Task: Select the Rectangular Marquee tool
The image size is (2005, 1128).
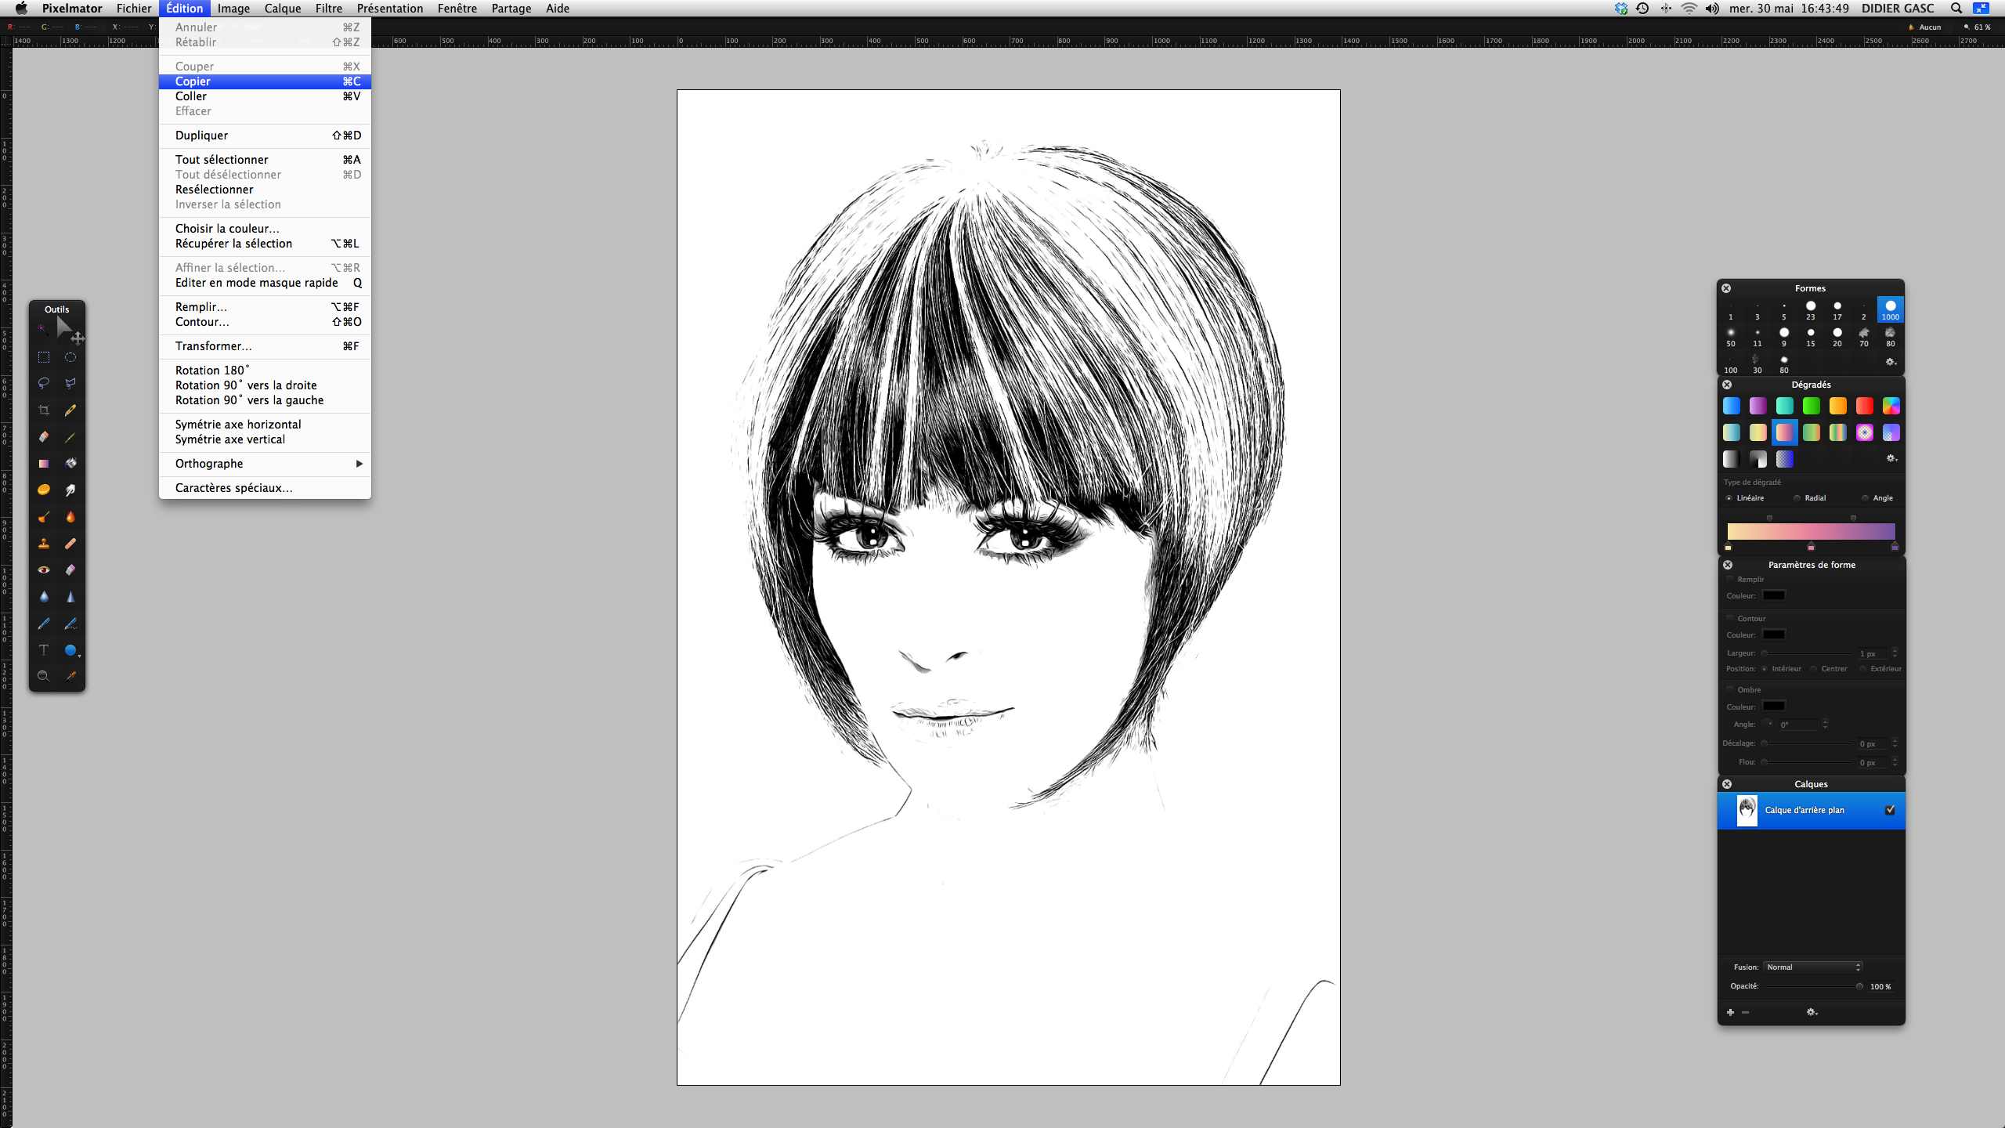Action: [44, 357]
